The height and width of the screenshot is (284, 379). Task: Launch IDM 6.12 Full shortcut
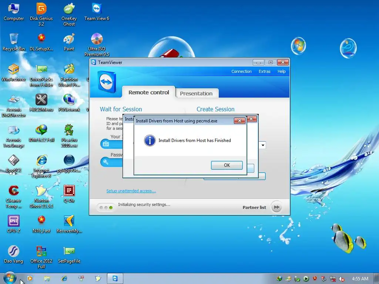pos(41,133)
